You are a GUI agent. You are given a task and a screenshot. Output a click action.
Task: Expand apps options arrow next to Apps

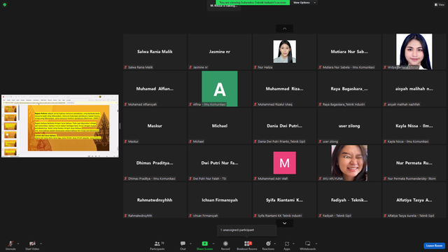(293, 244)
